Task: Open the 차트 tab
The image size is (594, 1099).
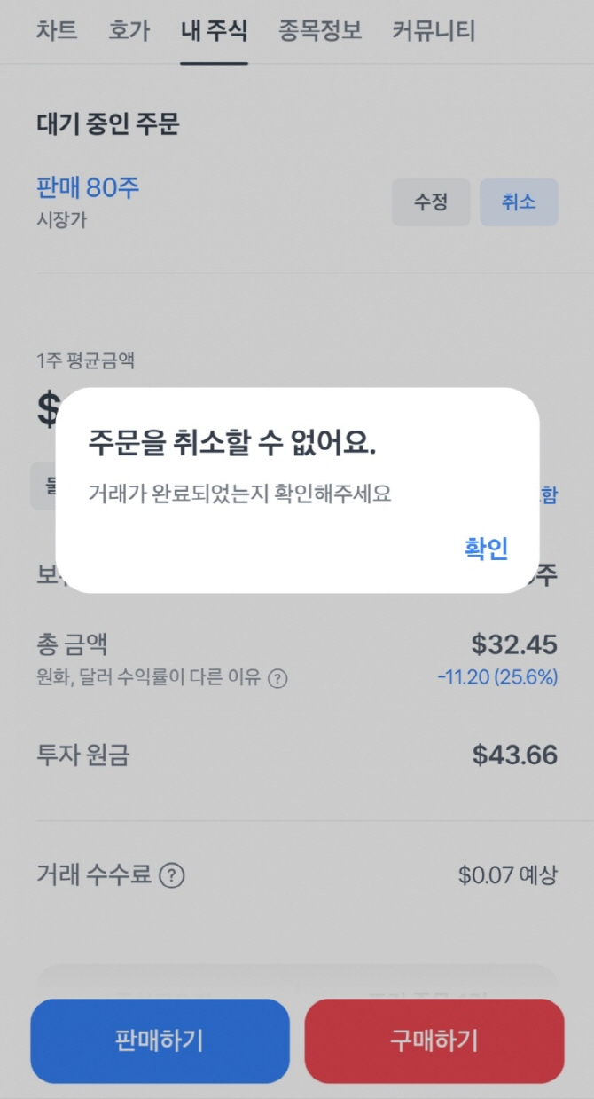Action: (57, 32)
